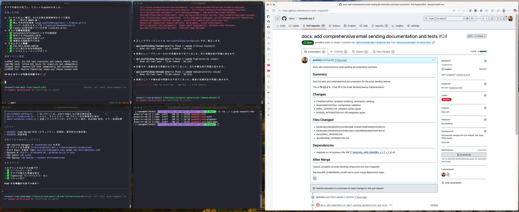
Task: Open the Labels gear icon
Action: 485,95
